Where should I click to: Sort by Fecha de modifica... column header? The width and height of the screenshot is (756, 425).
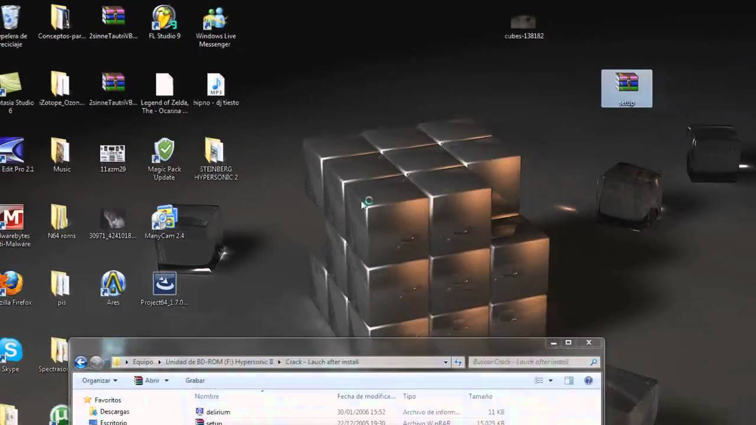click(367, 396)
